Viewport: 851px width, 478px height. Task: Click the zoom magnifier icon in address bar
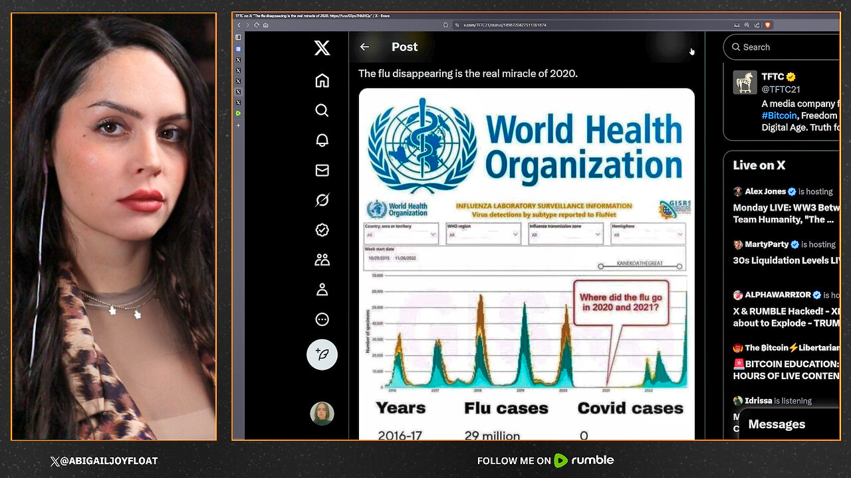point(747,25)
